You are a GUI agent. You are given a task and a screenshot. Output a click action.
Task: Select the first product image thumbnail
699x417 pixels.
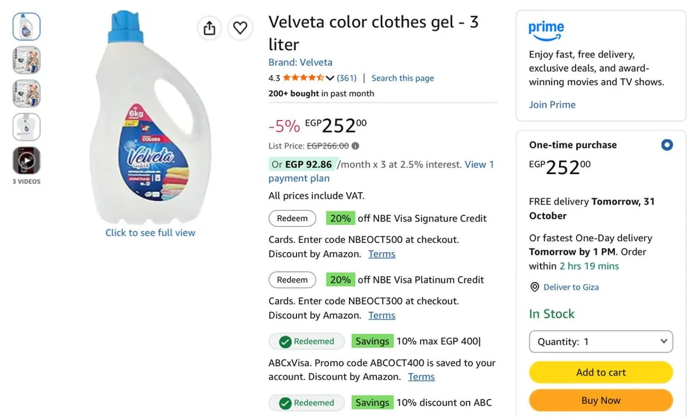click(x=27, y=27)
